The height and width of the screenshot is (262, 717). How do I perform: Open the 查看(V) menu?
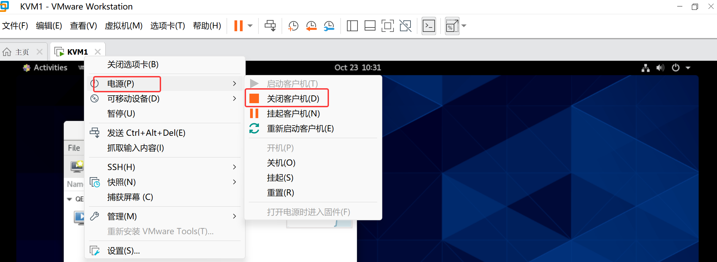pyautogui.click(x=83, y=26)
